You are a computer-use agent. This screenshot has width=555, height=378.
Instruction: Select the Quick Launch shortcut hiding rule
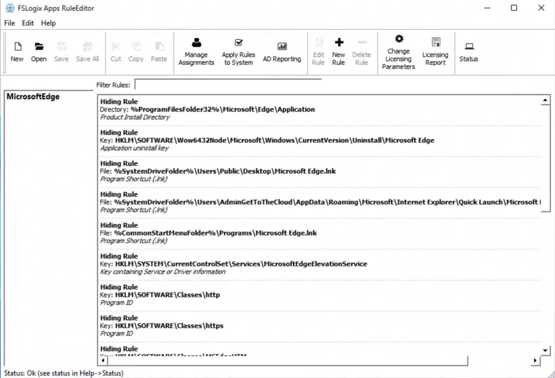click(x=320, y=202)
